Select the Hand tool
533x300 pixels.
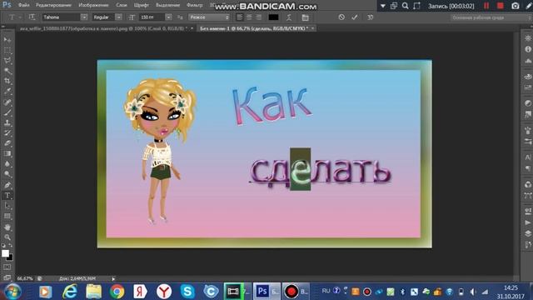7,227
